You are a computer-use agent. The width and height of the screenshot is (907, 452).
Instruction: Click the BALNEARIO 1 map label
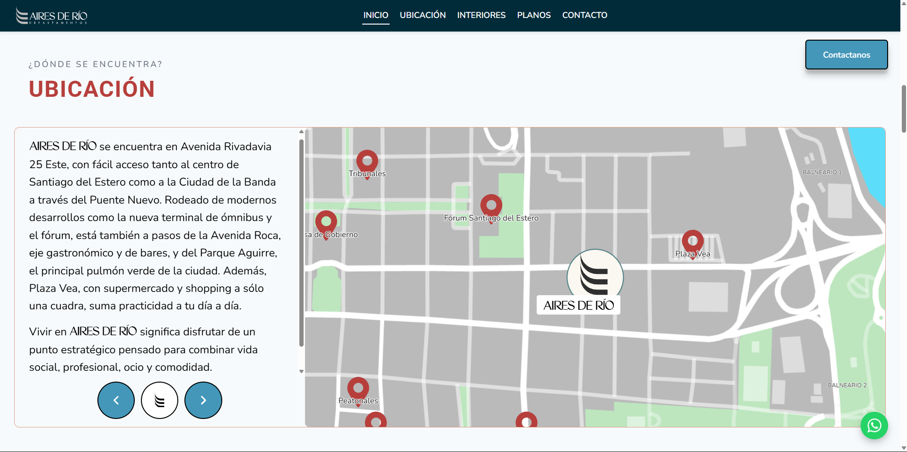click(822, 172)
